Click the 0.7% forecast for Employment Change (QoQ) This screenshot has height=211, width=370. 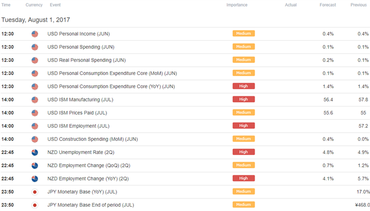click(x=328, y=165)
